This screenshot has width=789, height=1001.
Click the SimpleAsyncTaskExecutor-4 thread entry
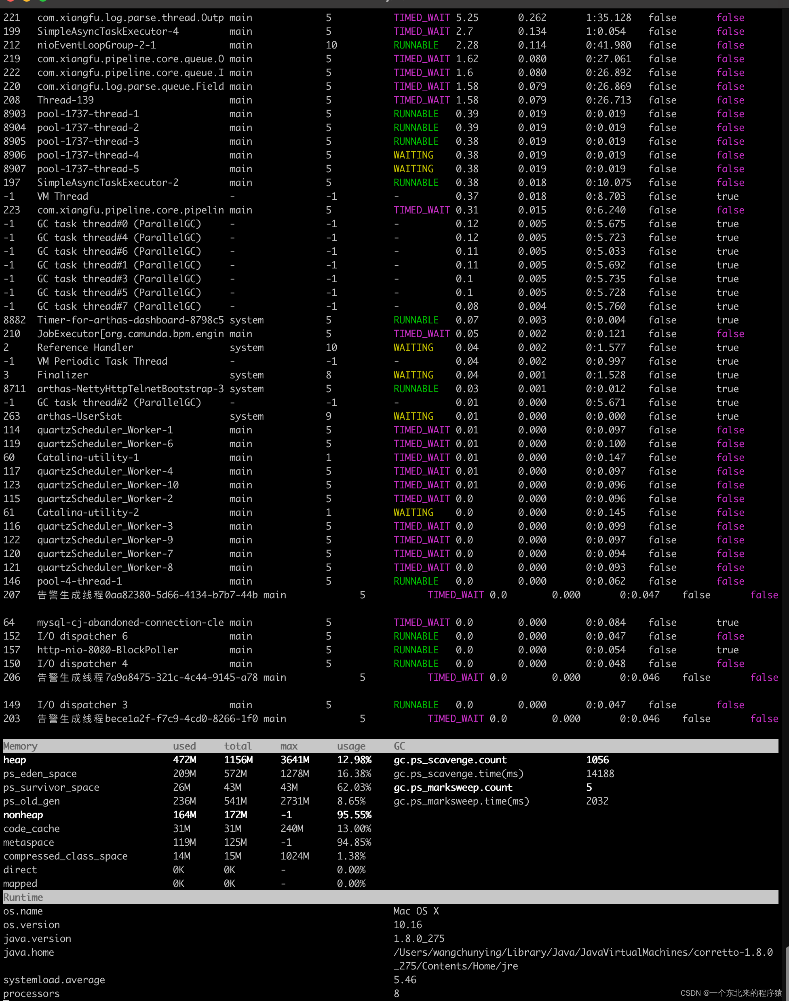(108, 32)
